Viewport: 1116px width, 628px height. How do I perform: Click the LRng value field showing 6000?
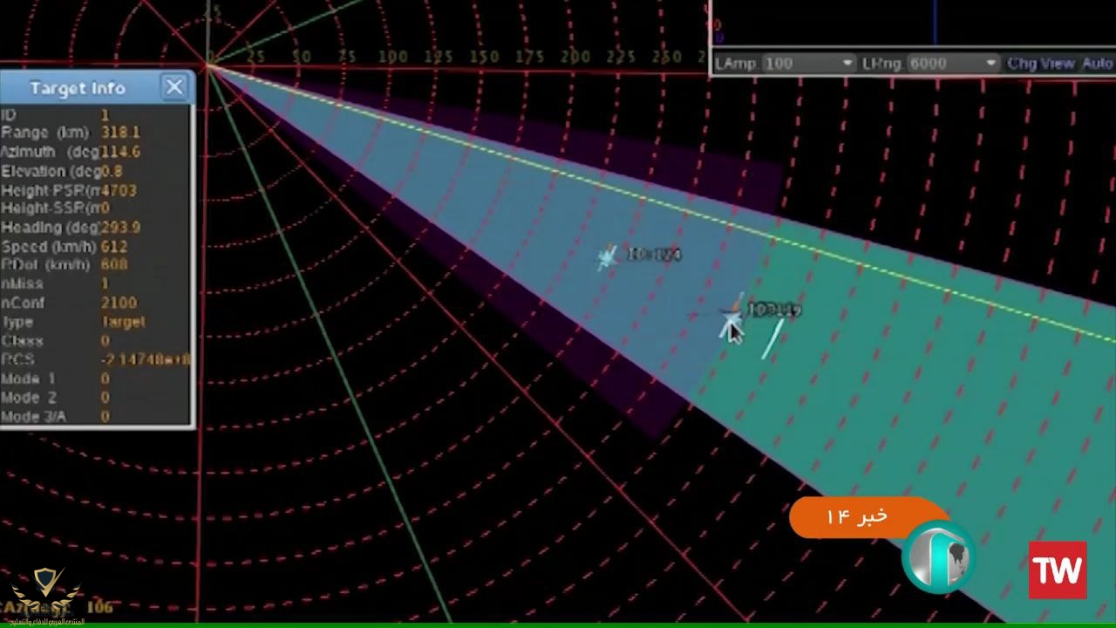[x=945, y=64]
